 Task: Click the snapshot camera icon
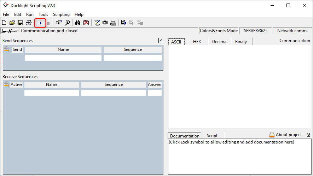105,23
